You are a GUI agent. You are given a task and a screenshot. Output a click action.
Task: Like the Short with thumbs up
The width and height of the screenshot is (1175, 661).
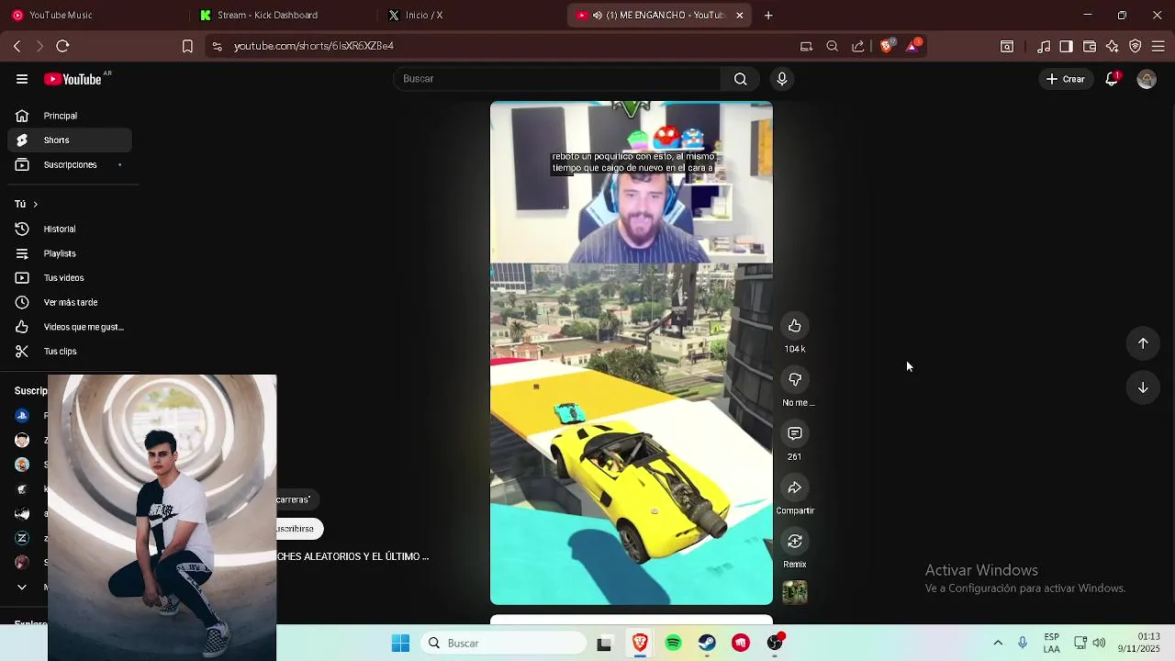[x=795, y=326]
